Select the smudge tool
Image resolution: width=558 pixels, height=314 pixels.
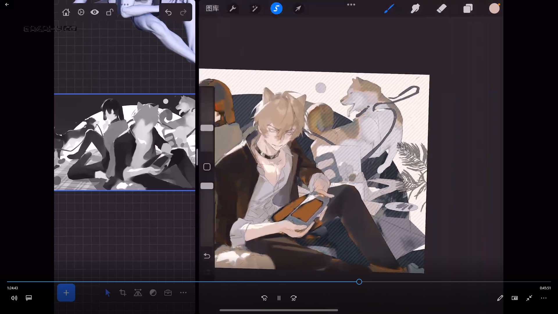pos(415,9)
